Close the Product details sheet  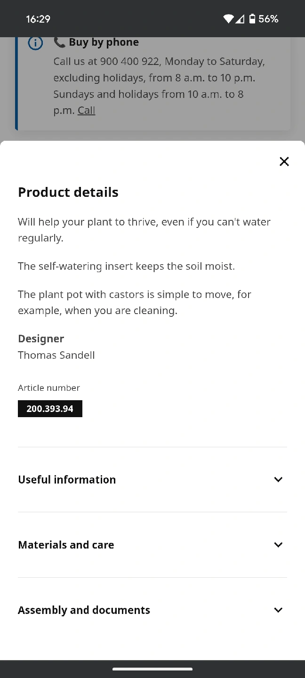pos(284,161)
